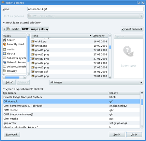
Task: Click Vytvoriť priečinok button
Action: 132,29
